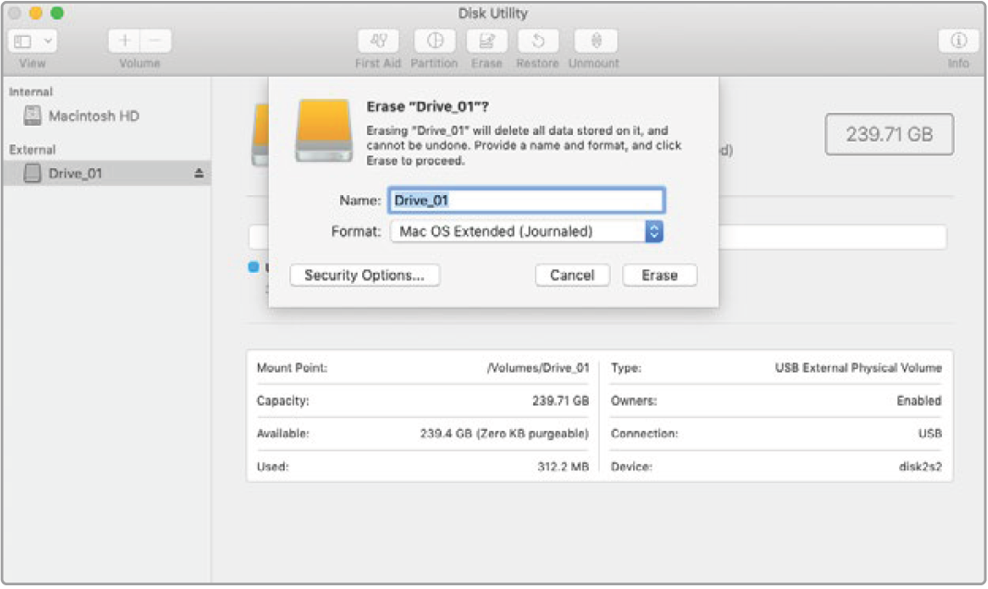Screen dimensions: 988x589
Task: Click the Capacity 239.71 GB value
Action: pyautogui.click(x=560, y=400)
